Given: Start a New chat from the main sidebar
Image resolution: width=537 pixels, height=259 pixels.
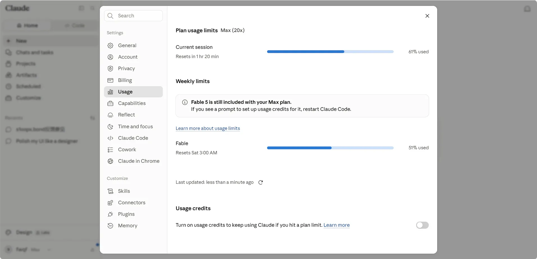Looking at the screenshot, I should point(51,41).
